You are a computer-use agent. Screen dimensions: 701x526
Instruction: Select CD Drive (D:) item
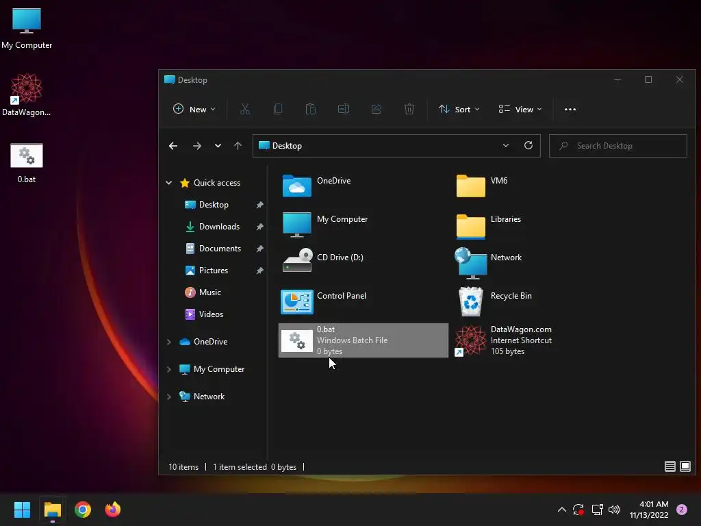click(363, 263)
